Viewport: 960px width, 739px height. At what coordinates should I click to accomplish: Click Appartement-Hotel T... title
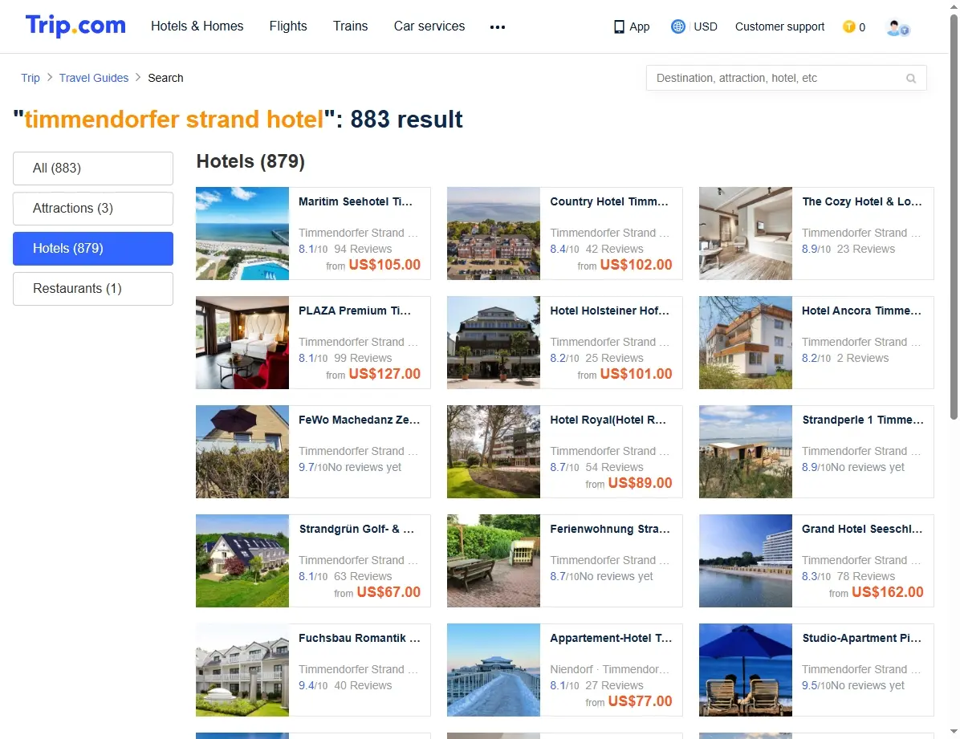(611, 638)
